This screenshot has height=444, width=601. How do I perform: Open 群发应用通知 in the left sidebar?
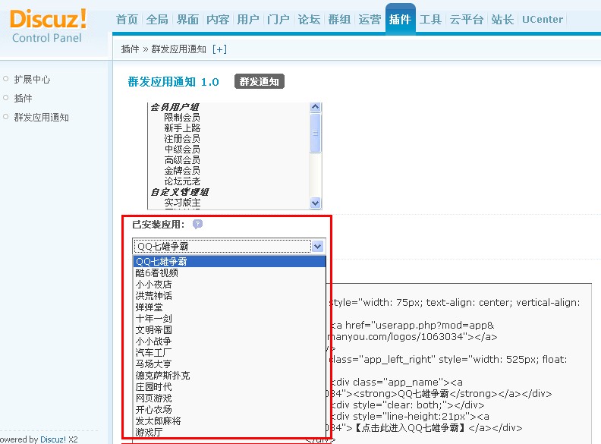click(x=42, y=118)
